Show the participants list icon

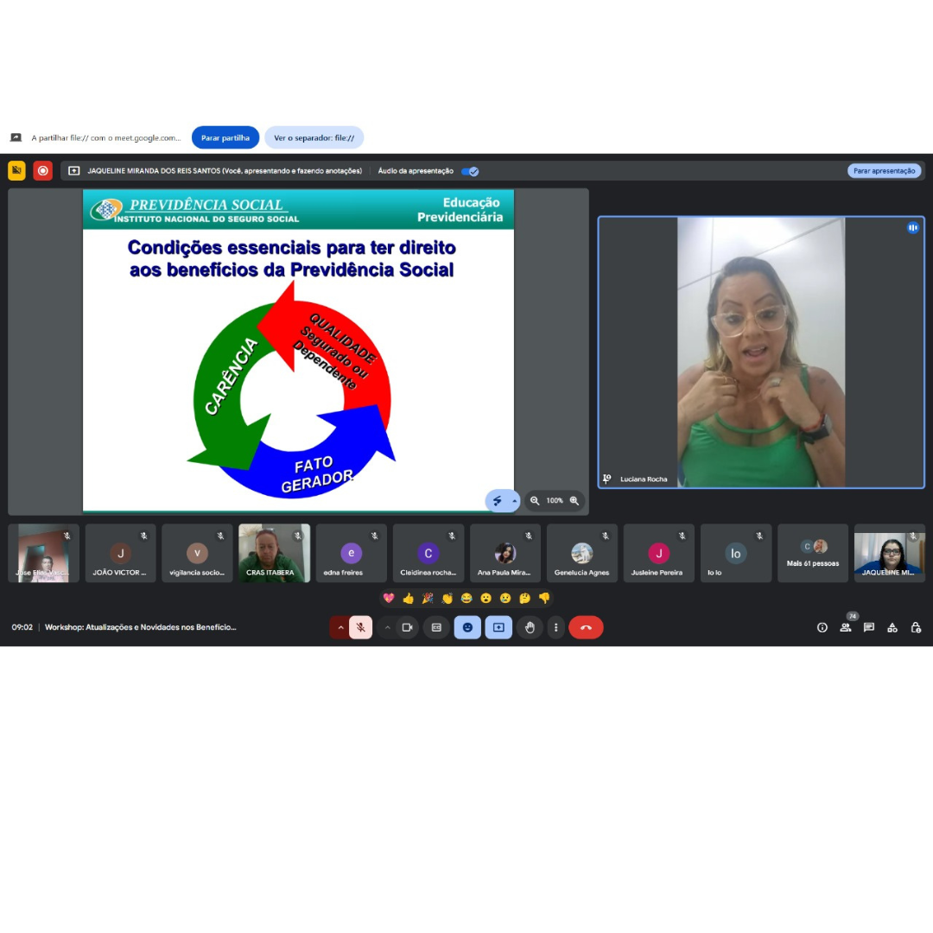846,627
